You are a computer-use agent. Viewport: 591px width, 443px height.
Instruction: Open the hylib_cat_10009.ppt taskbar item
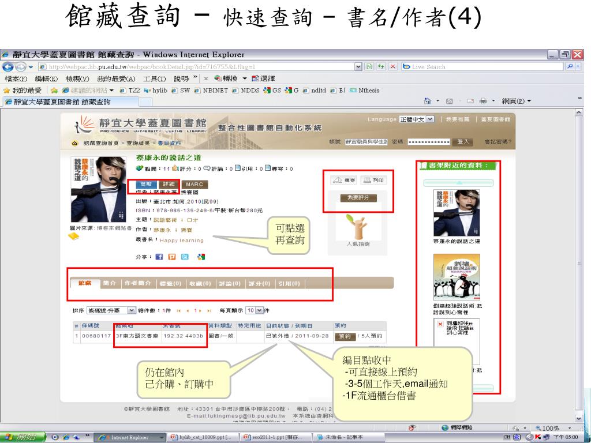click(204, 437)
